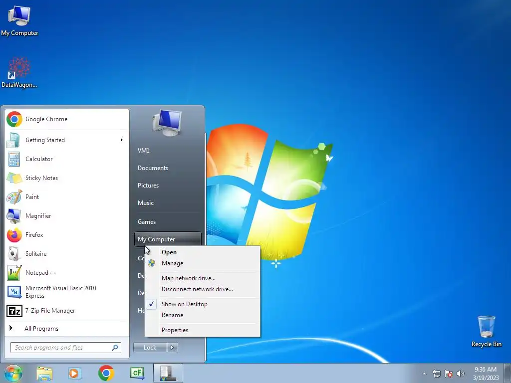Open Windows Media Player taskbar icon
The width and height of the screenshot is (511, 383).
75,373
